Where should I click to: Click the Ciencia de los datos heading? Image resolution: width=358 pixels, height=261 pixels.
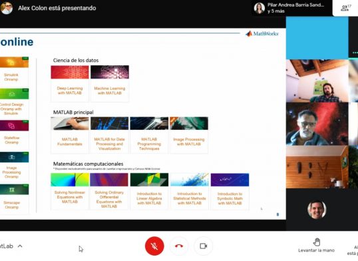point(76,61)
